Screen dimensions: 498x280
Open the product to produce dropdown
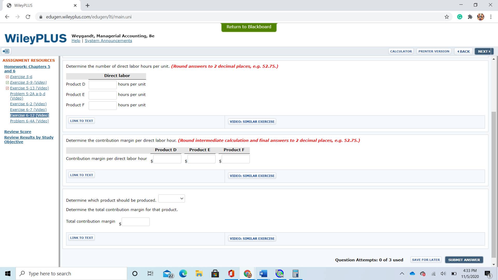coord(171,199)
